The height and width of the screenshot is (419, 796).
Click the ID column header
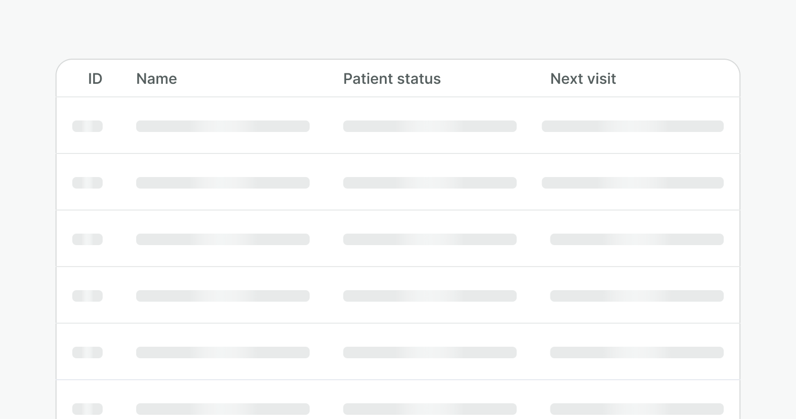point(95,79)
